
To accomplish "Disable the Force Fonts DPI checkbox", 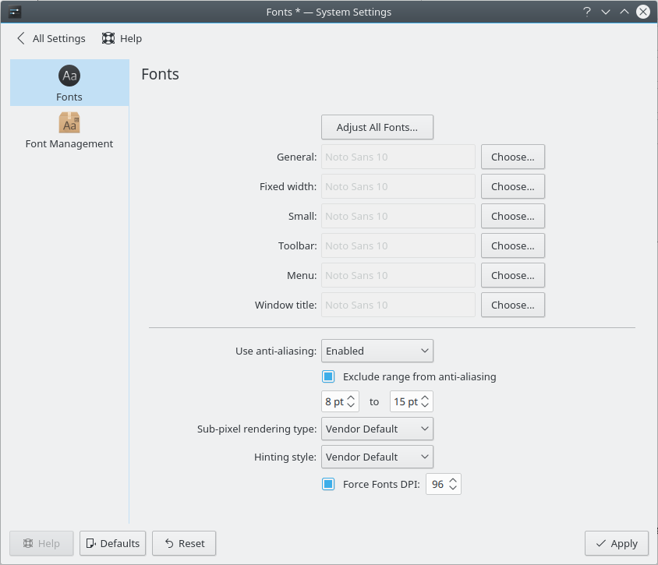I will [x=328, y=484].
